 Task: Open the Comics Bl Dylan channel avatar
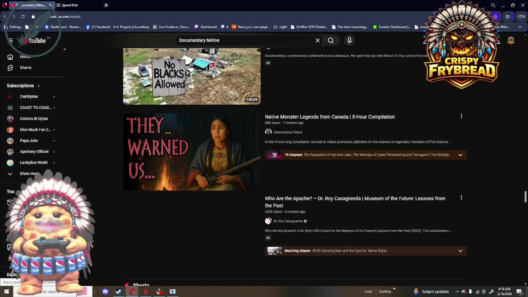click(10, 119)
